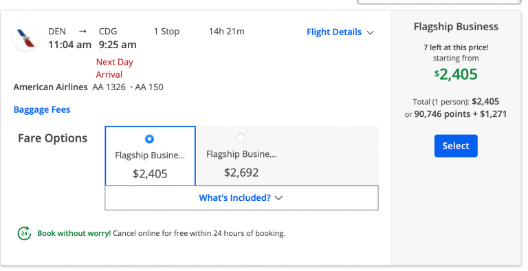Expand What's Included? fare details

(x=241, y=197)
